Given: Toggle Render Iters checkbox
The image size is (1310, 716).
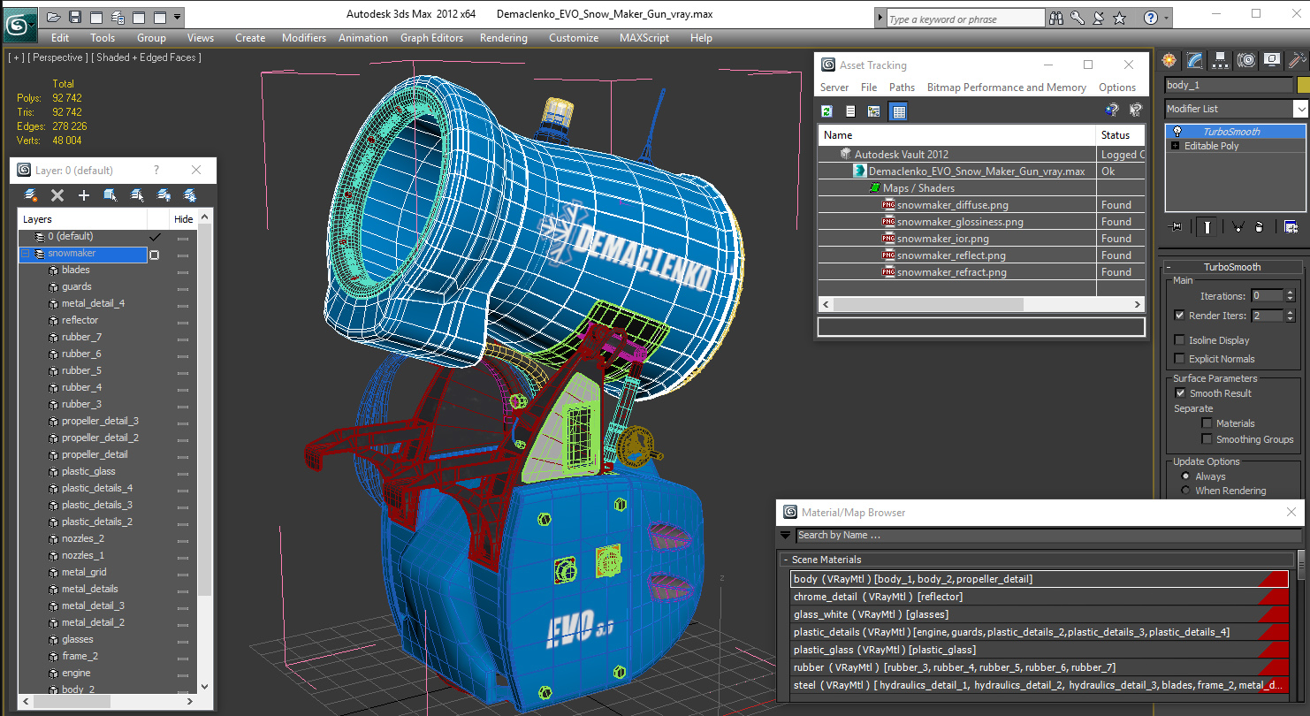Looking at the screenshot, I should click(x=1179, y=316).
